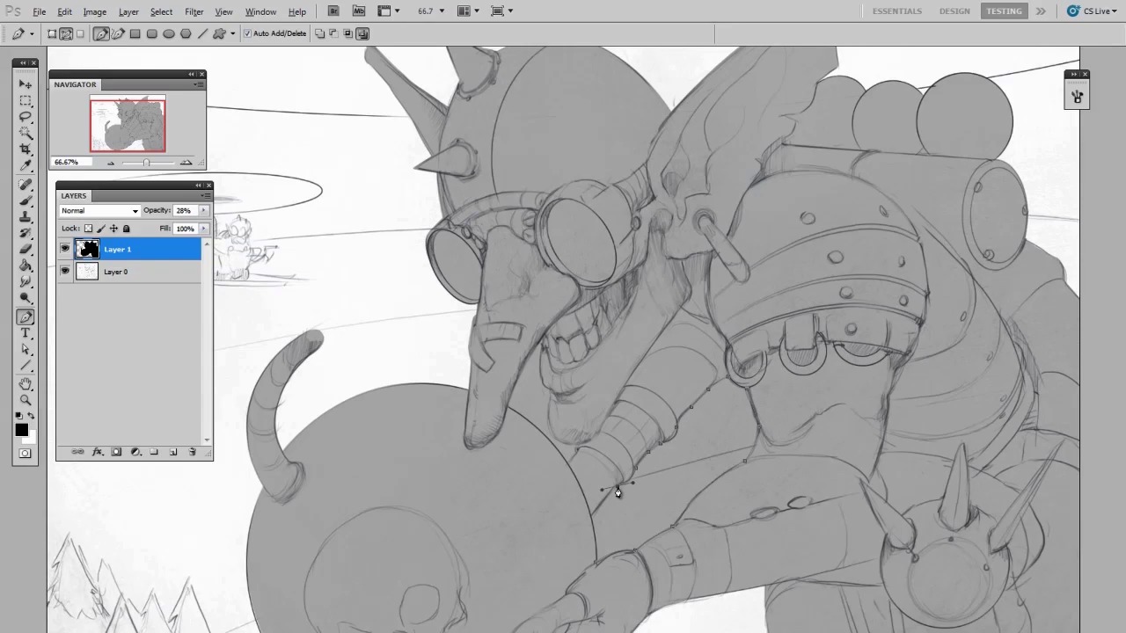Hide Layer 0 with eye icon

pos(65,272)
